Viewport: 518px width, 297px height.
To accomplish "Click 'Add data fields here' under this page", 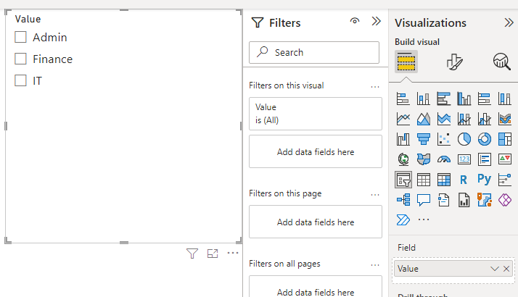I will coord(316,222).
